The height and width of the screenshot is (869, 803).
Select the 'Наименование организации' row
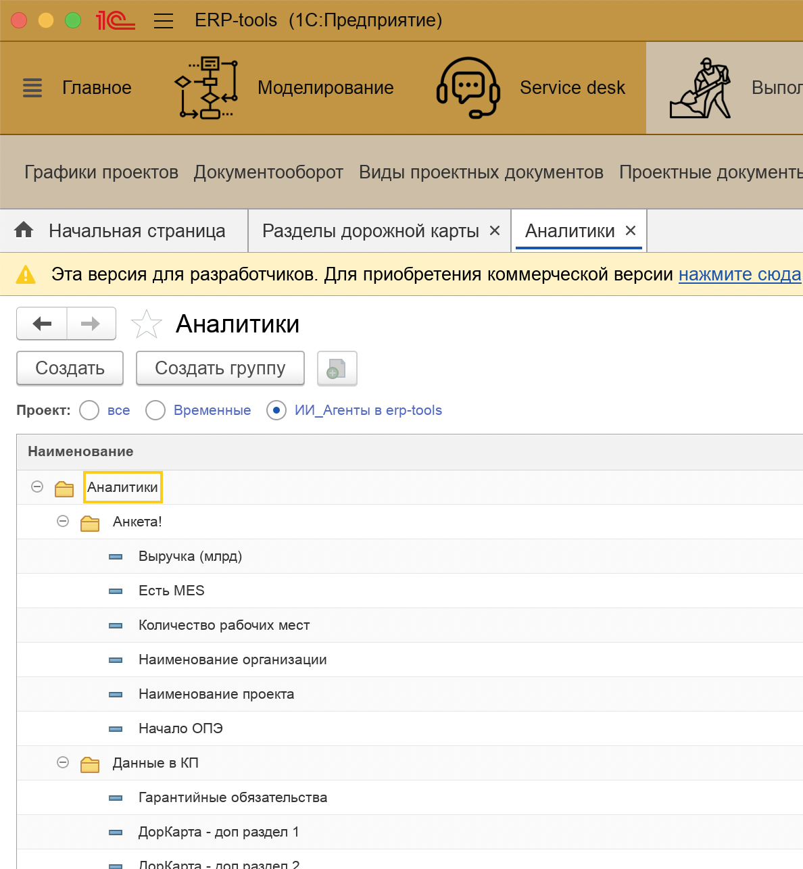click(x=410, y=660)
